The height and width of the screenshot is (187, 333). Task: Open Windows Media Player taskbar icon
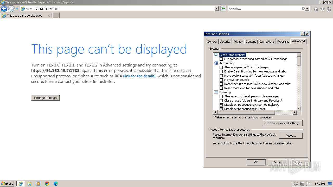tap(38, 184)
